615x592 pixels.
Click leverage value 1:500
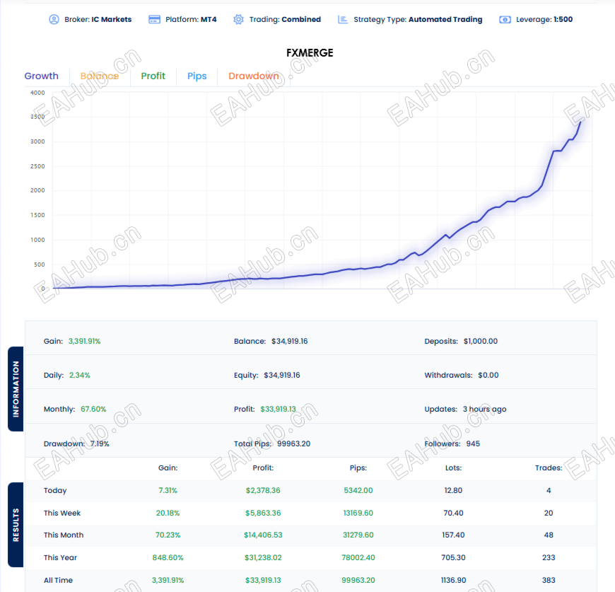coord(563,19)
